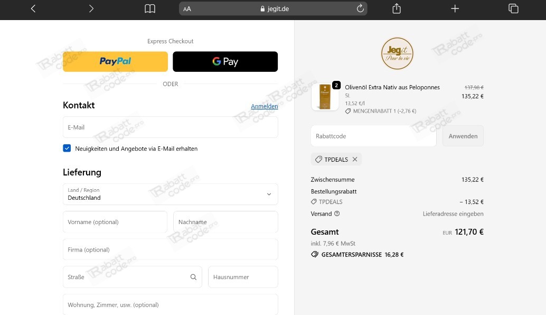Open the Land/Region country dropdown
This screenshot has width=546, height=315.
coord(170,194)
